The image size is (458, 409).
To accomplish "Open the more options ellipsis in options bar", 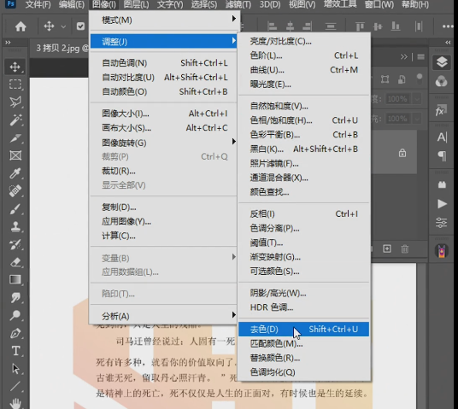I will tap(448, 26).
